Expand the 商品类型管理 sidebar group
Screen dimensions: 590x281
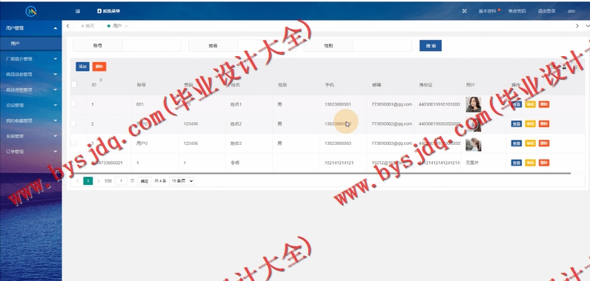(x=31, y=90)
